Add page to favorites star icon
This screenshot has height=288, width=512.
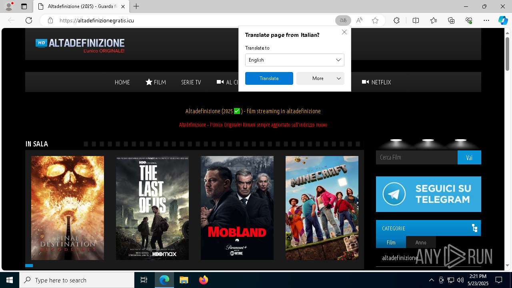375,20
